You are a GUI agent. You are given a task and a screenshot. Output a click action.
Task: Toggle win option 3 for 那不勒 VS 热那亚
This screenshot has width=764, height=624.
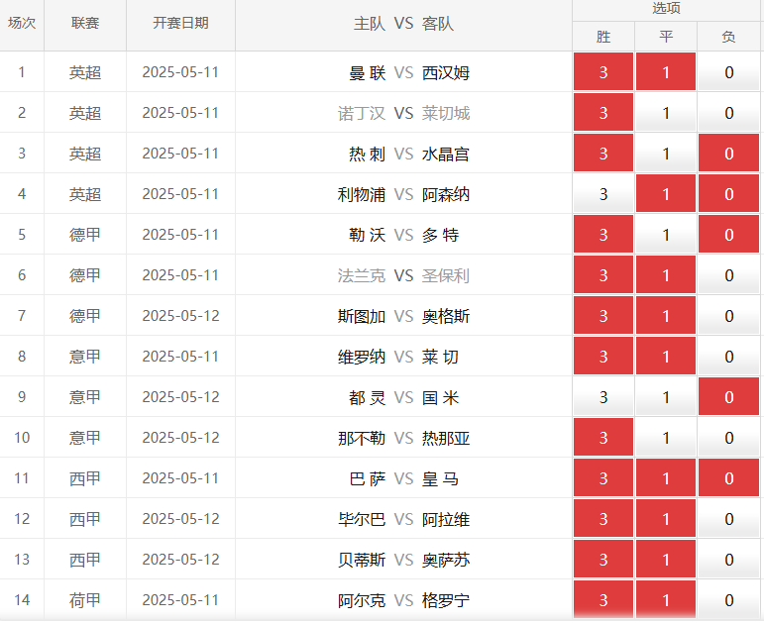[603, 438]
